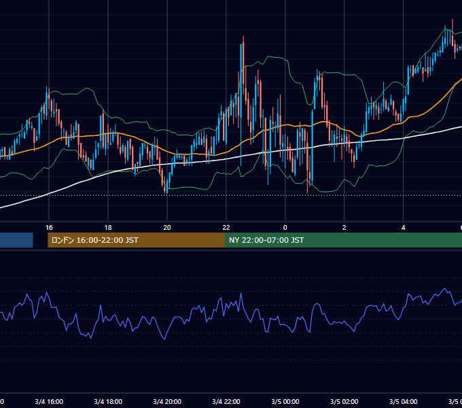The image size is (462, 408).
Task: Click the 20 hour label on price chart
Action: click(x=167, y=228)
